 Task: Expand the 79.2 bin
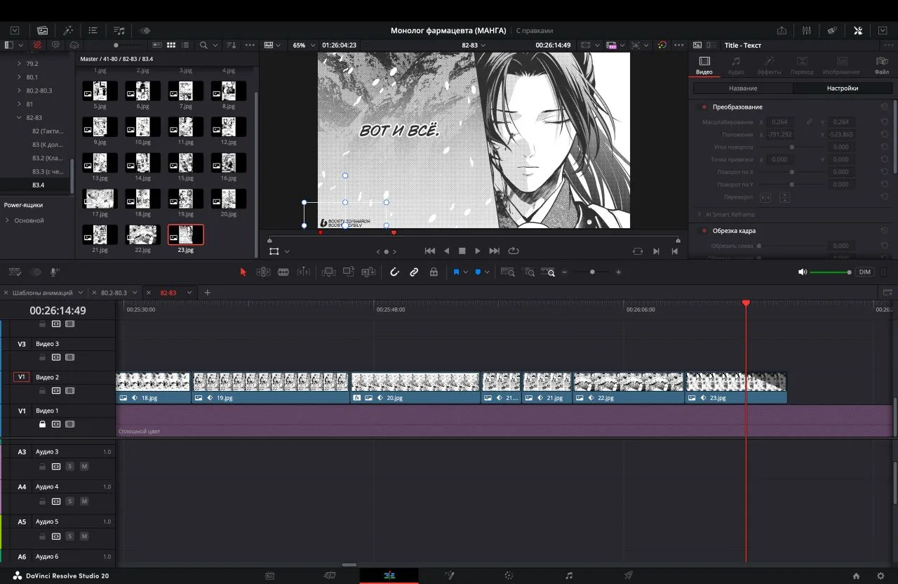(x=19, y=64)
